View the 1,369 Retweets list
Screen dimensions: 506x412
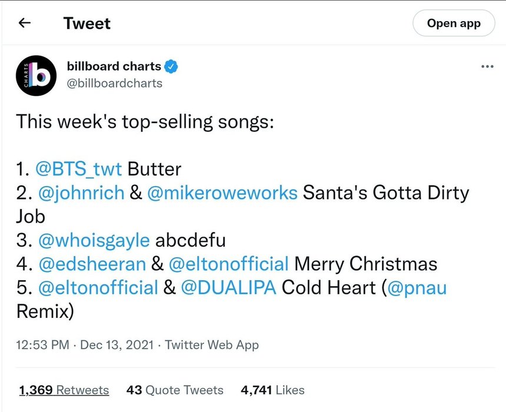click(64, 390)
